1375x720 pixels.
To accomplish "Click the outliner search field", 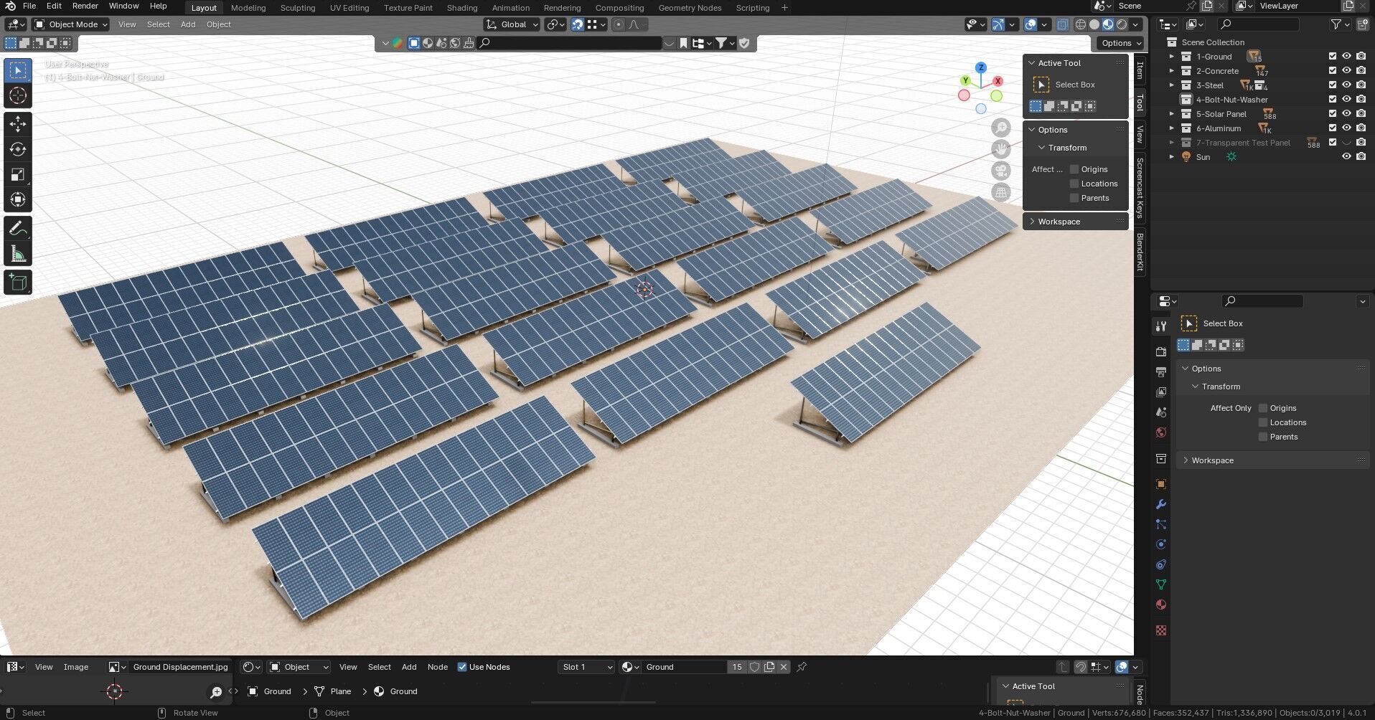I will [1259, 24].
